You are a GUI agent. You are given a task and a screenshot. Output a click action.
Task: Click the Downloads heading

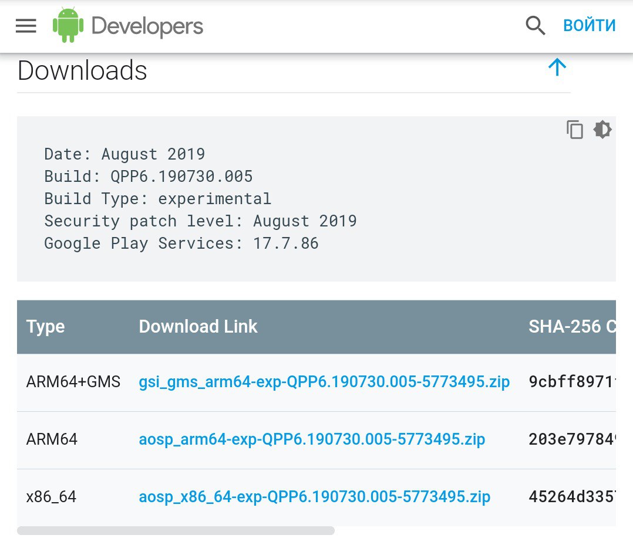coord(82,70)
